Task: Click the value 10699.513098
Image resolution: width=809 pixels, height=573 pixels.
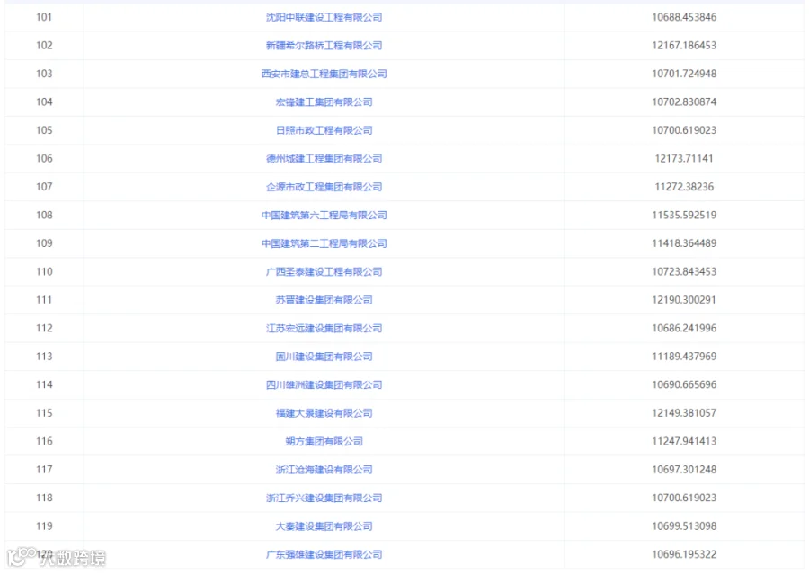Action: click(684, 526)
